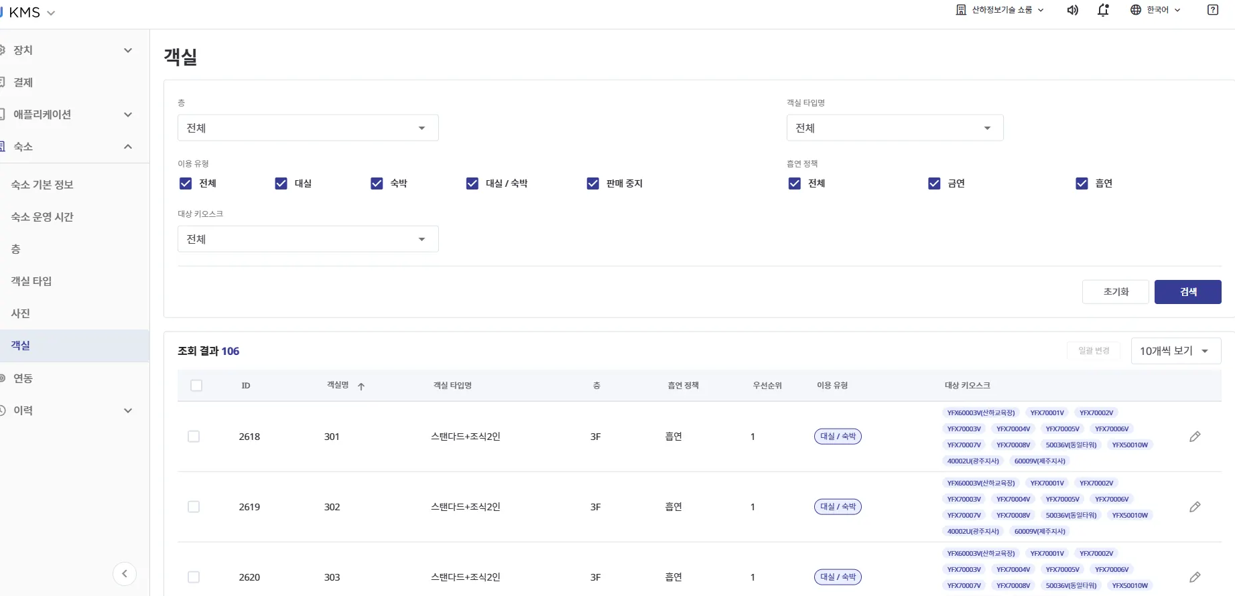Toggle the 판매 중지 checkbox
This screenshot has height=596, width=1235.
pyautogui.click(x=593, y=183)
